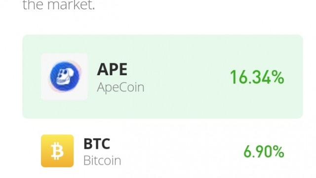Click the "the market." heading text
Viewport: 316px width, 178px height.
59,5
